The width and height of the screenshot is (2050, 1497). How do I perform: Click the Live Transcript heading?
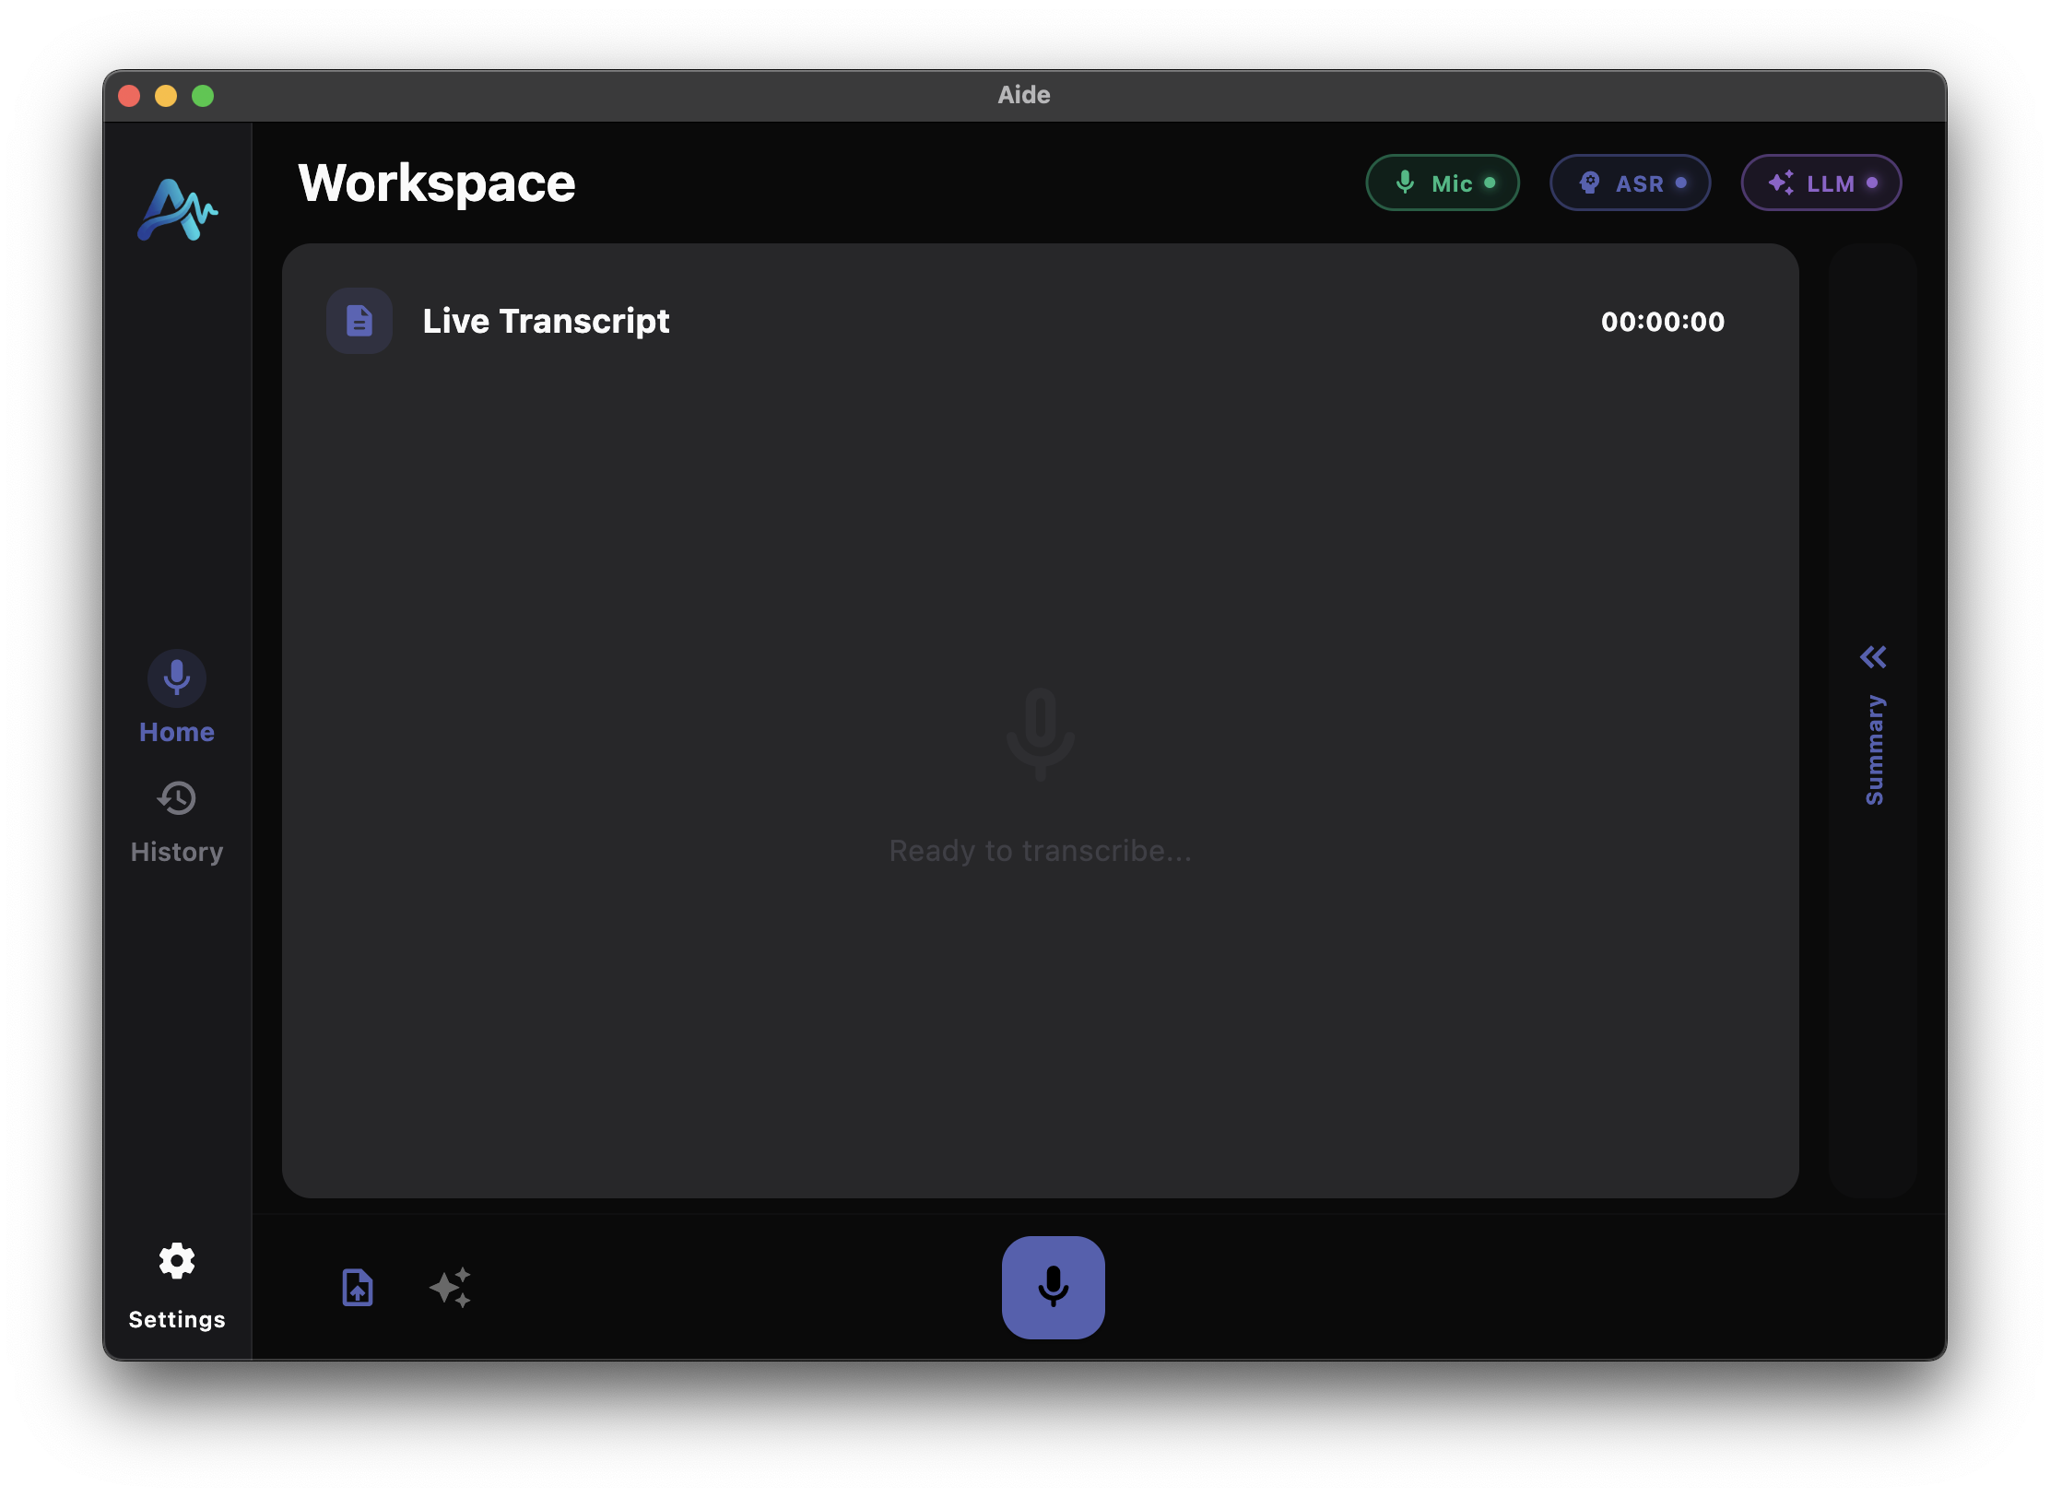pyautogui.click(x=546, y=322)
